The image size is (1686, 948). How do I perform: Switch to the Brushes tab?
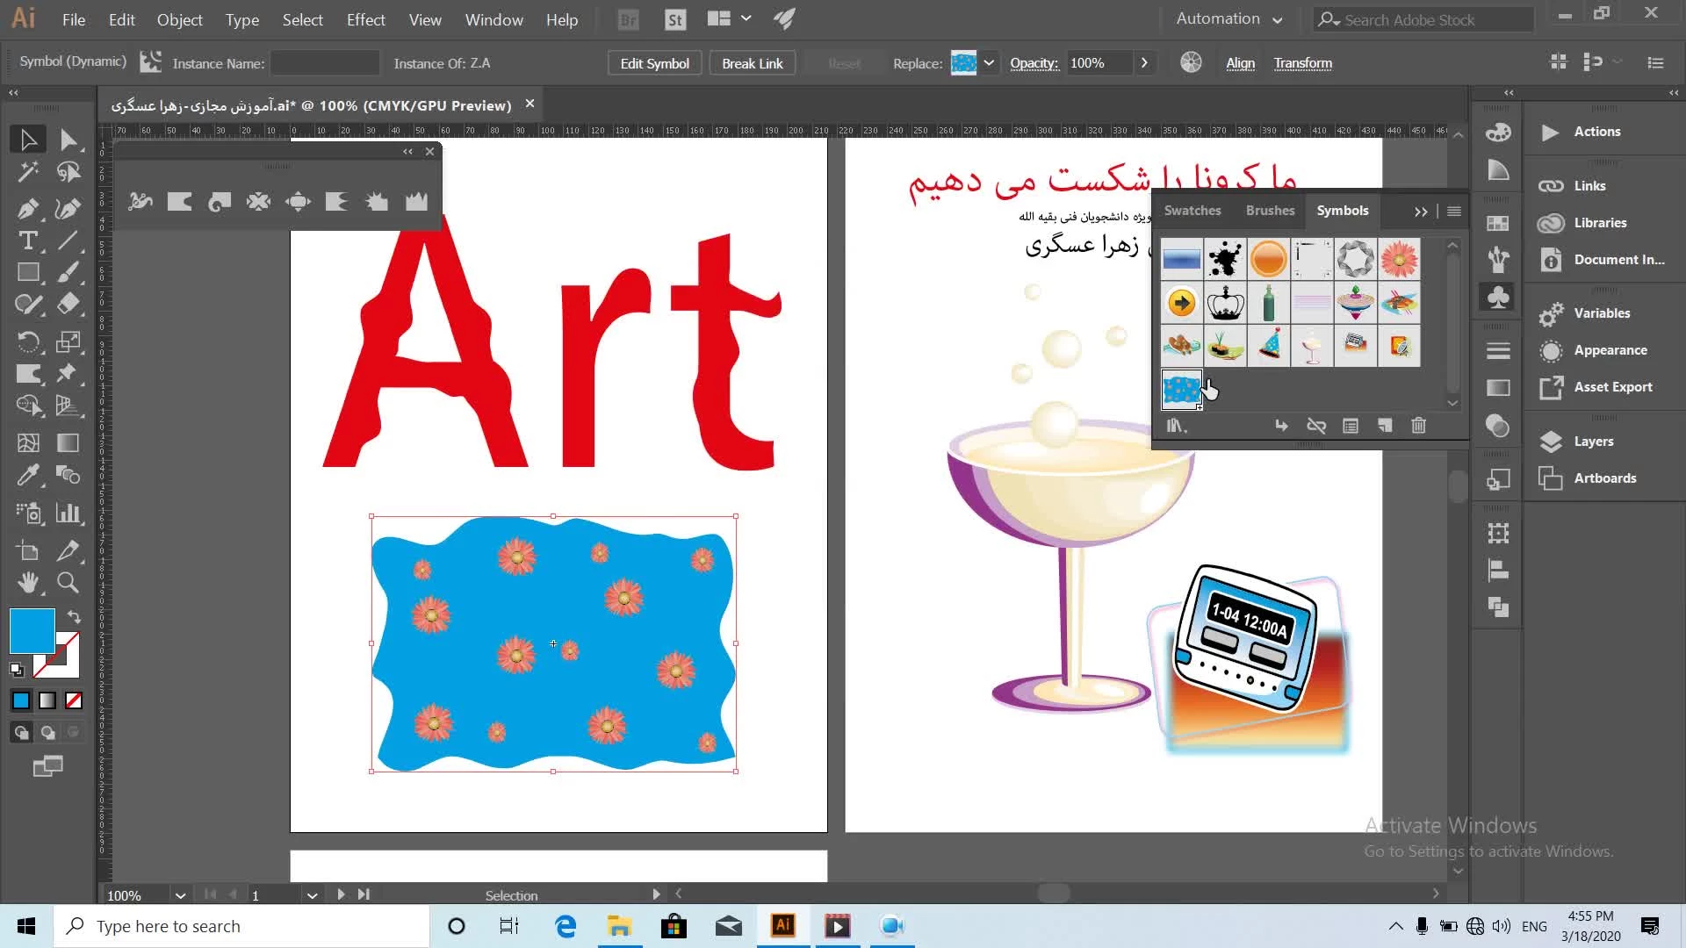1270,211
